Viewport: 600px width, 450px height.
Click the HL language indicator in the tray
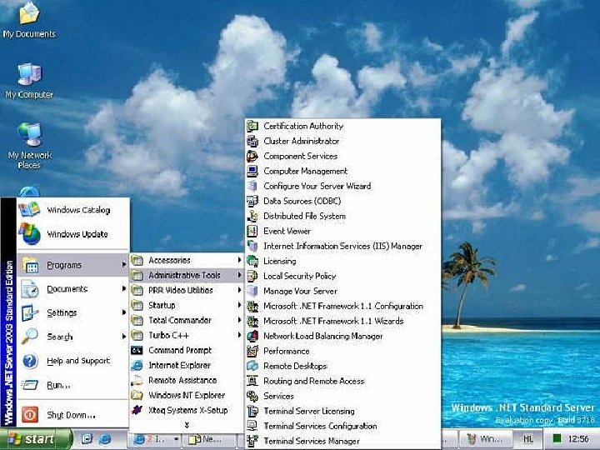coord(527,439)
